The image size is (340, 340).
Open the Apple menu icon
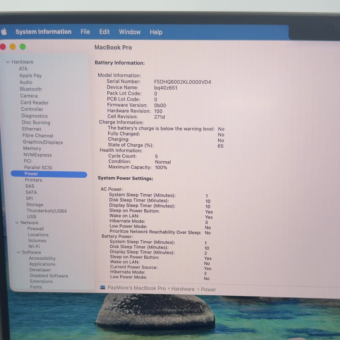pyautogui.click(x=4, y=32)
